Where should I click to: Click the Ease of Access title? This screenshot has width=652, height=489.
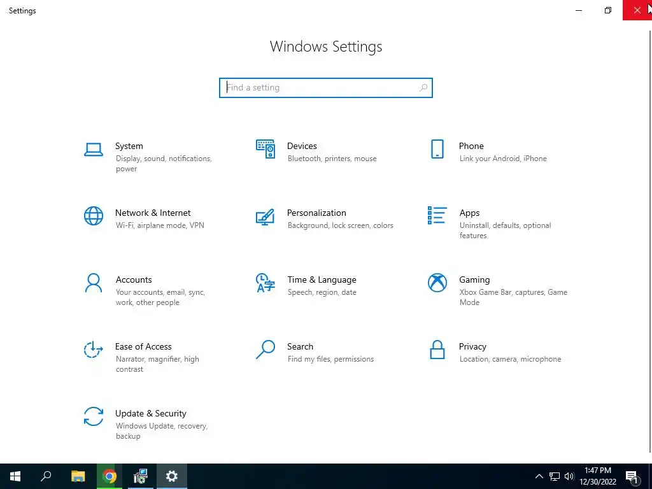pos(143,347)
